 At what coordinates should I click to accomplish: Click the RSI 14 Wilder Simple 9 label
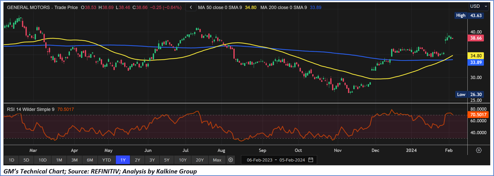point(31,109)
